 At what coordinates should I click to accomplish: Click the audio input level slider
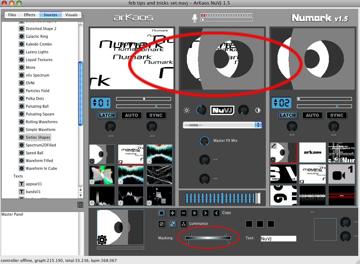227,20
